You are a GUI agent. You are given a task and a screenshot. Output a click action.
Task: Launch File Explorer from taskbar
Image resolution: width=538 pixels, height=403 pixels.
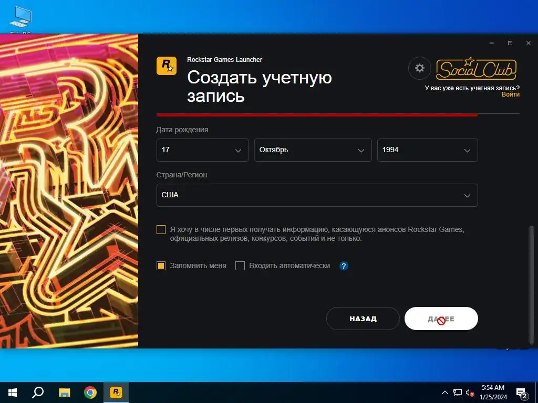(64, 393)
